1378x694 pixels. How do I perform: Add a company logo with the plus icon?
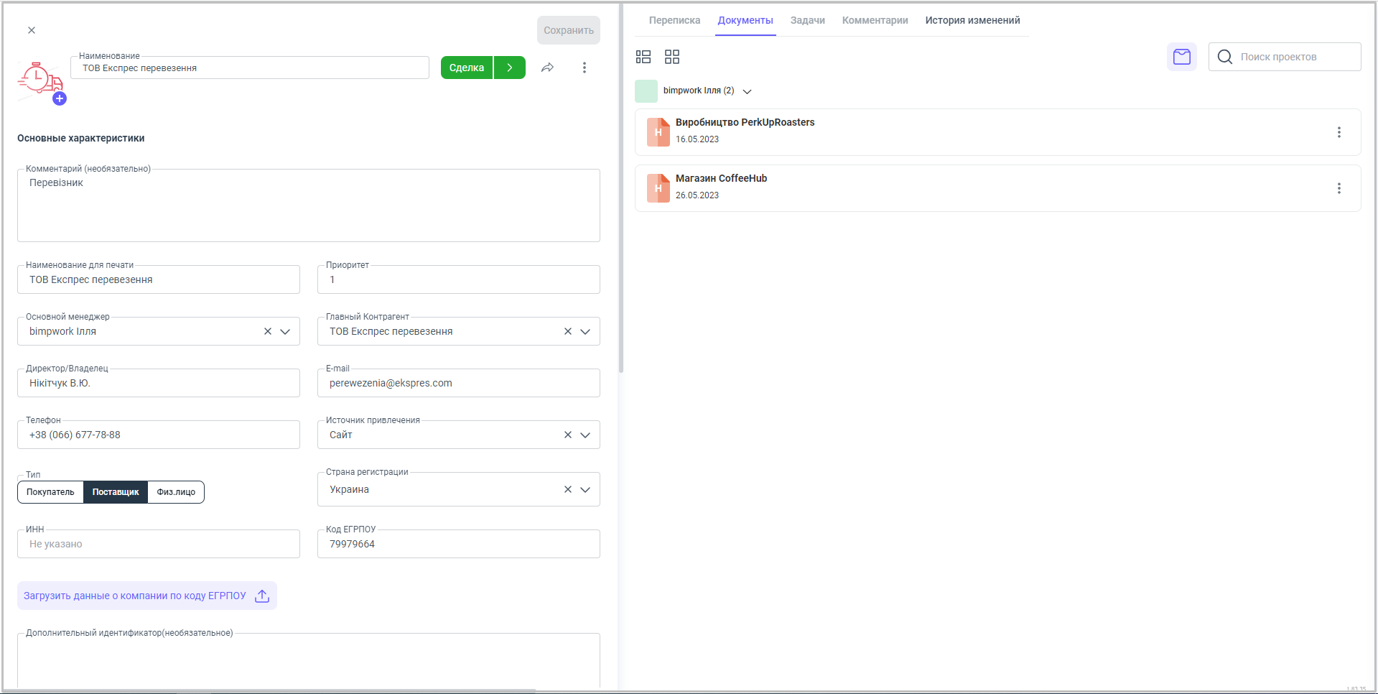tap(60, 99)
